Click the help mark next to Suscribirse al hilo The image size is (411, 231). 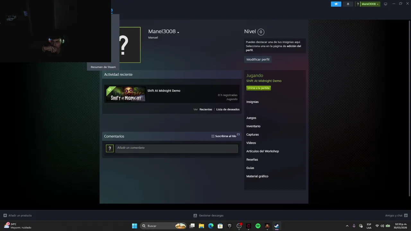click(x=238, y=134)
